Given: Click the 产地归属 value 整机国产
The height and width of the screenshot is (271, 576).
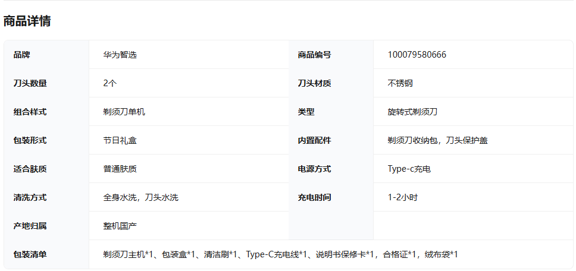Looking at the screenshot, I should (x=120, y=226).
